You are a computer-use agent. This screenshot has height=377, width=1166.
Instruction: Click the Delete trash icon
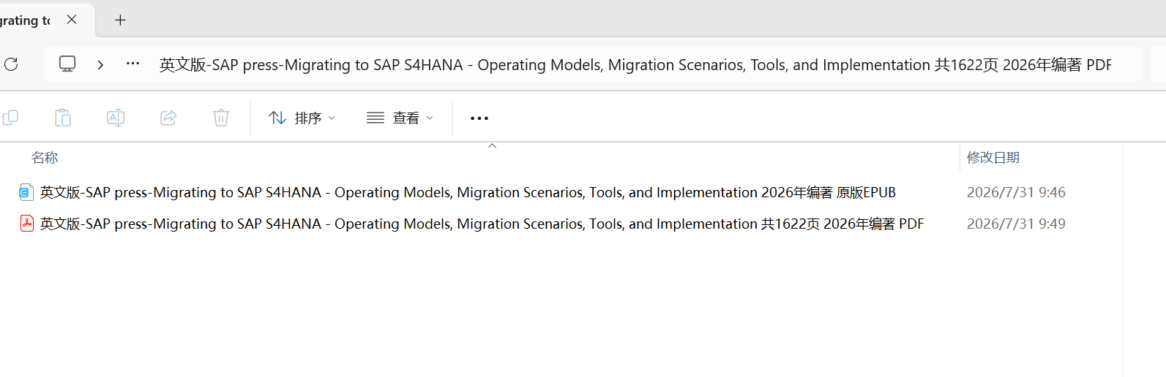221,118
